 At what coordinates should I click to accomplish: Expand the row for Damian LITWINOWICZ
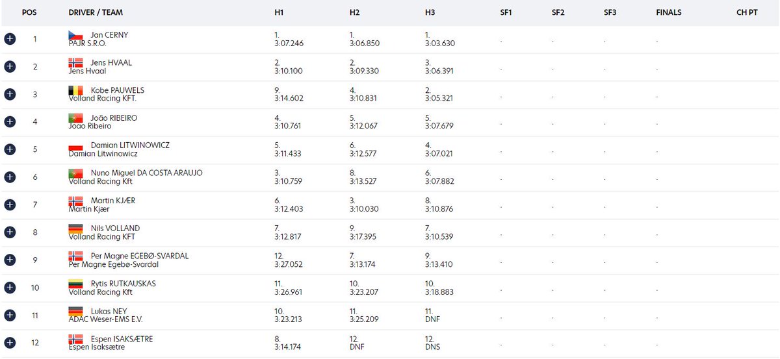pos(9,149)
